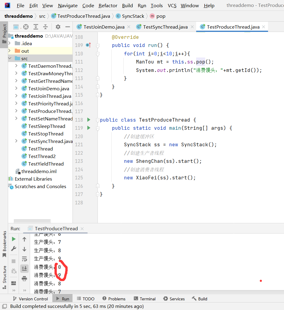Click the restore layout icon in Run panel
The height and width of the screenshot is (310, 284).
click(14, 283)
